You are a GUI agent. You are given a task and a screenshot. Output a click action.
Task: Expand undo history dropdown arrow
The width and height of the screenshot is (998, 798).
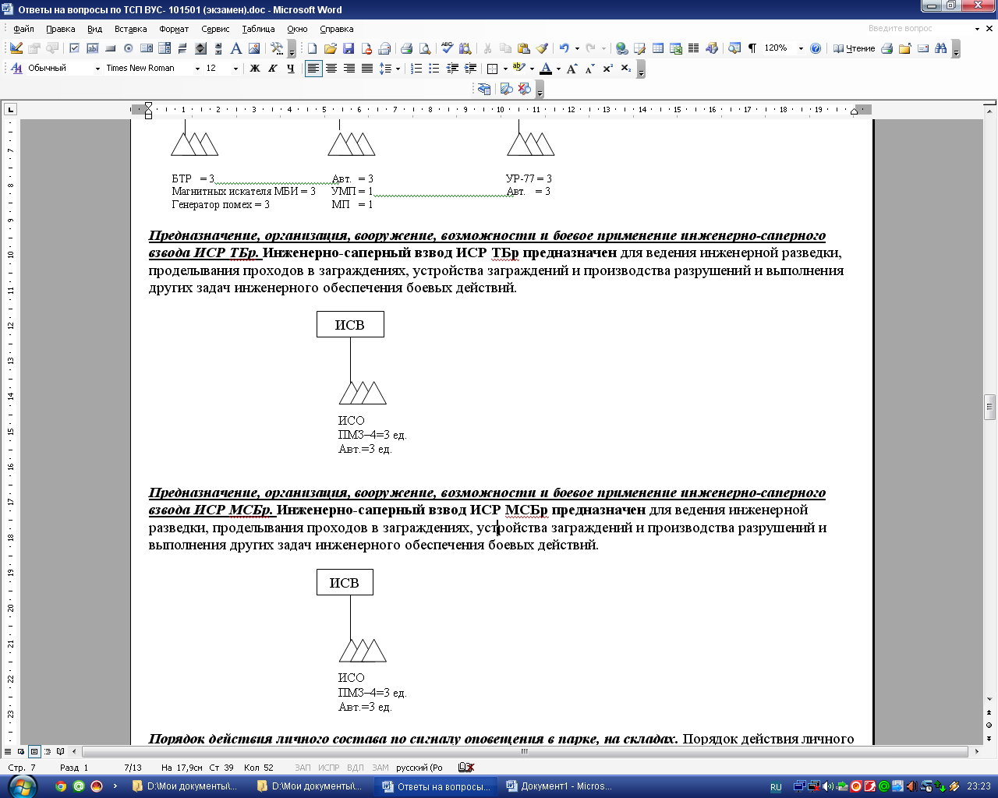577,48
